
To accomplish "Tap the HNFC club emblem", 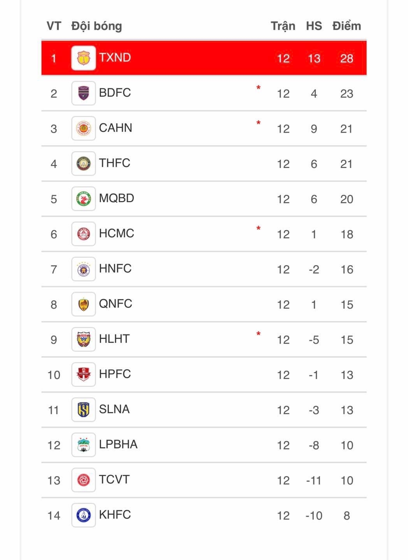I will (x=83, y=269).
